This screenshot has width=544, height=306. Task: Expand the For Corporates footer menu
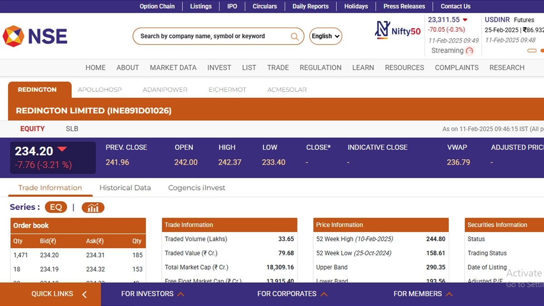click(292, 294)
